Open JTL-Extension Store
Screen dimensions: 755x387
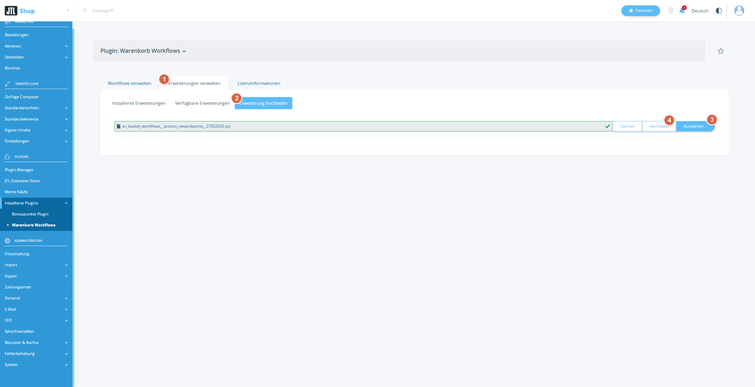pyautogui.click(x=36, y=181)
